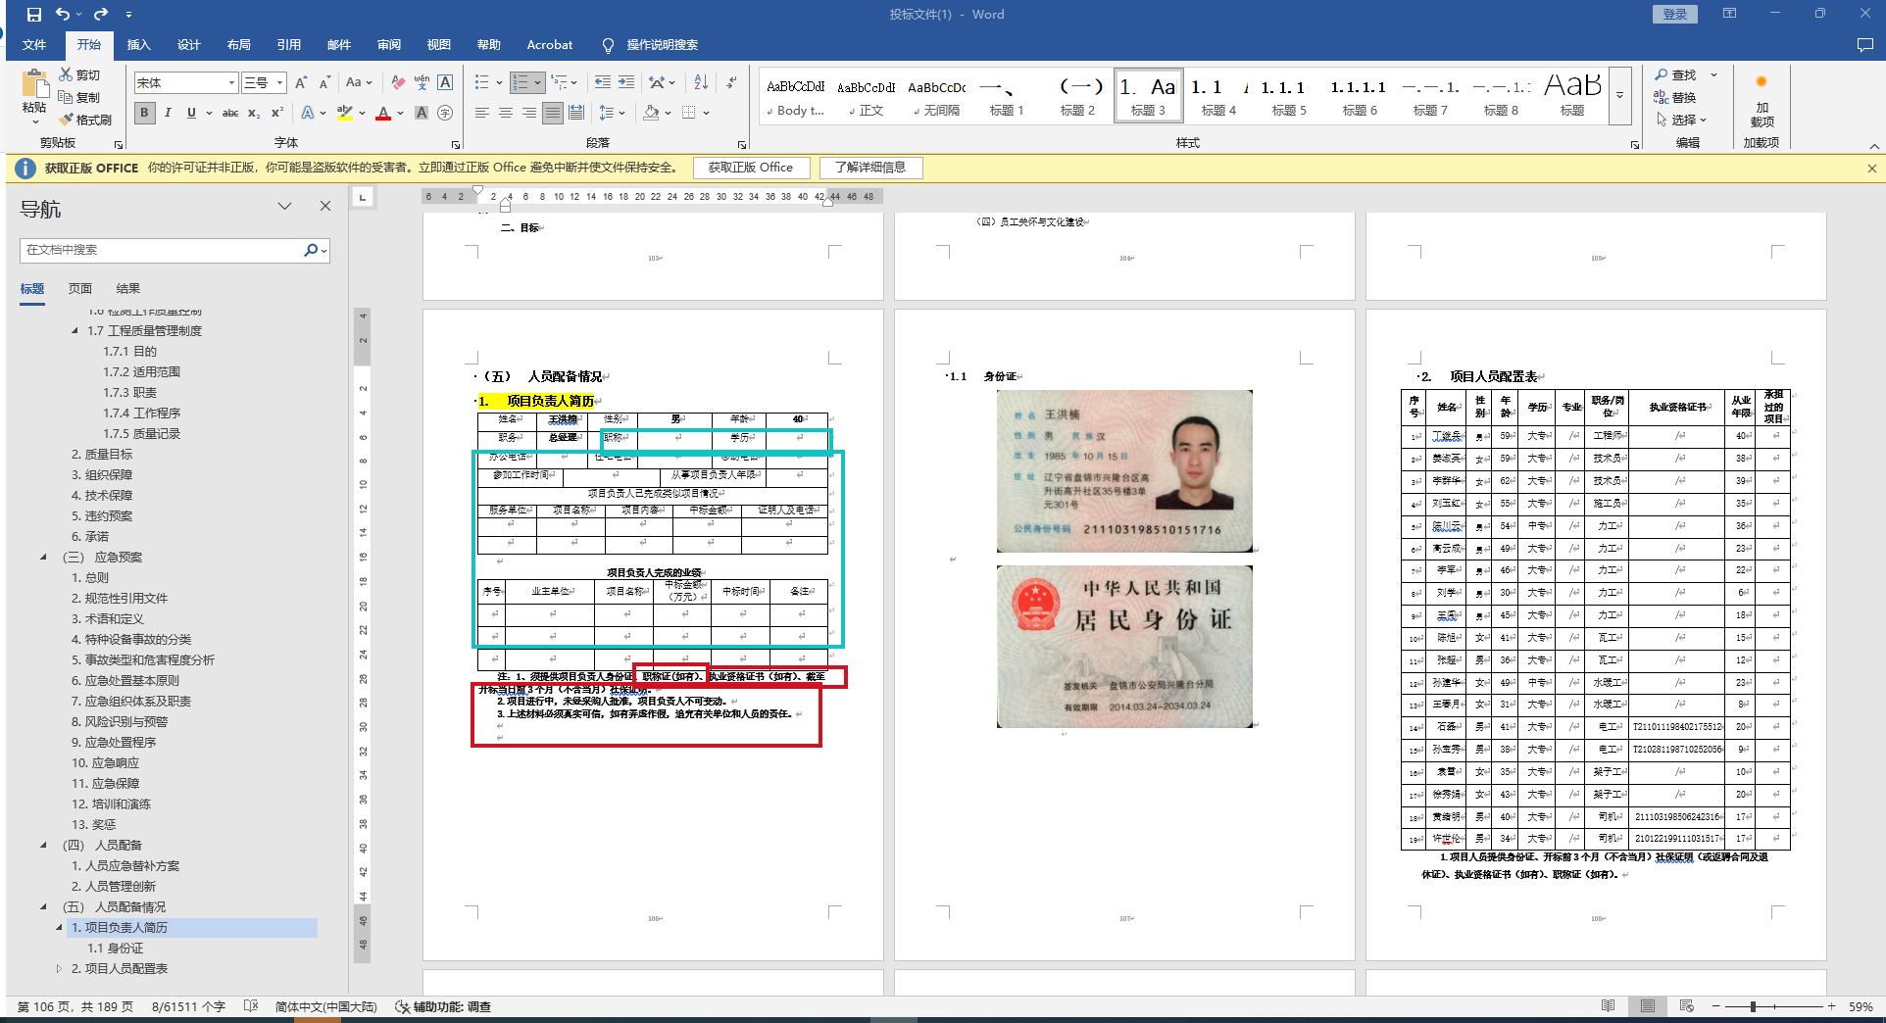Sort the selected text A to Z
The height and width of the screenshot is (1023, 1886).
[x=701, y=82]
